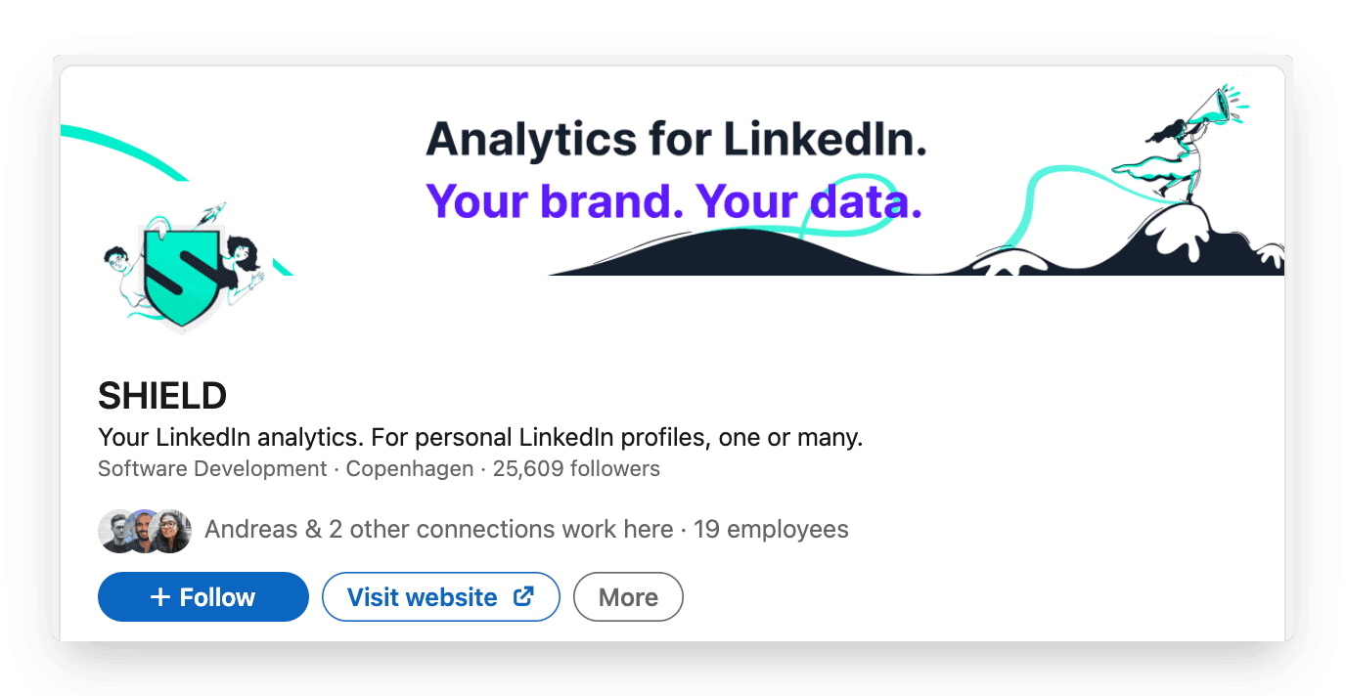Click the purple "Your brand. Your data." text
The image size is (1346, 696).
[x=673, y=200]
